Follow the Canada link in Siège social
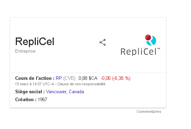191x129 pixels. [76, 92]
